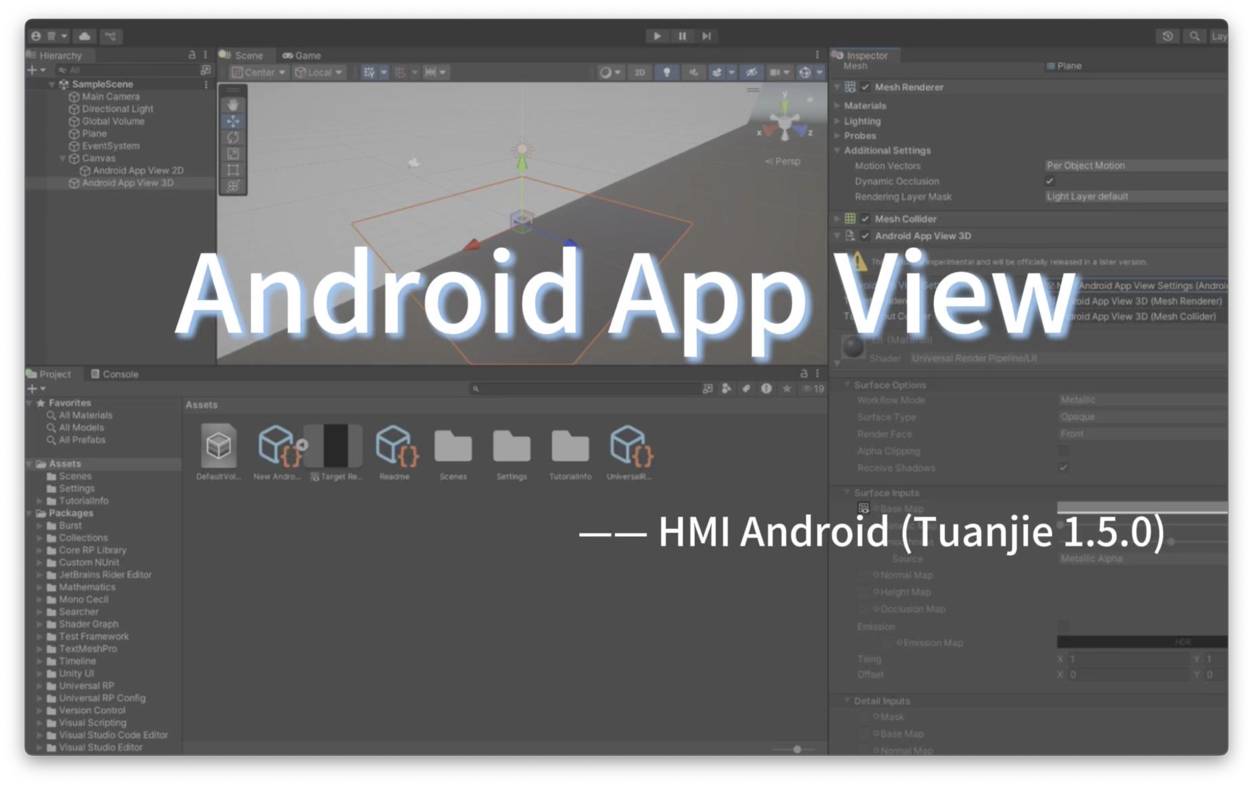Viewport: 1253px width, 786px height.
Task: Collapse the Canvas tree item
Action: tap(63, 158)
